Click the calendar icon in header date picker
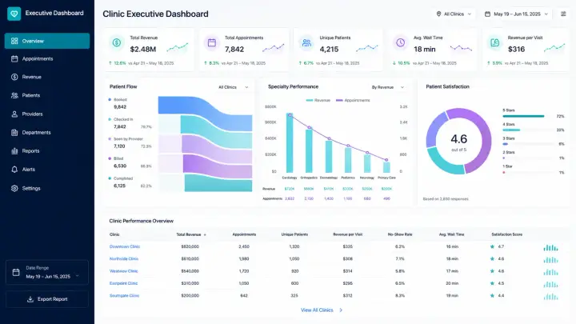The image size is (576, 324). coord(487,14)
